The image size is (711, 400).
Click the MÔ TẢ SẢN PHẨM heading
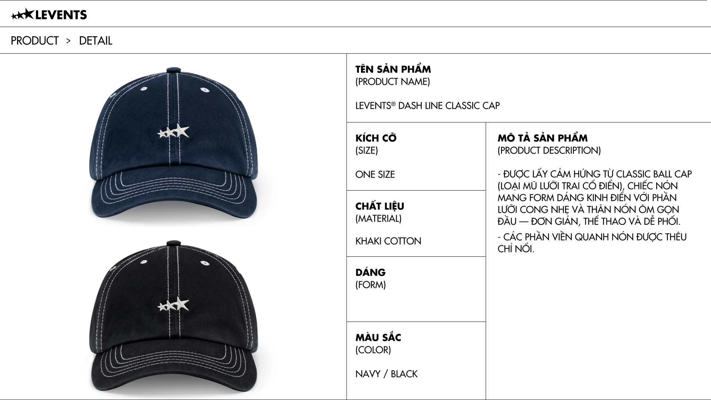543,138
